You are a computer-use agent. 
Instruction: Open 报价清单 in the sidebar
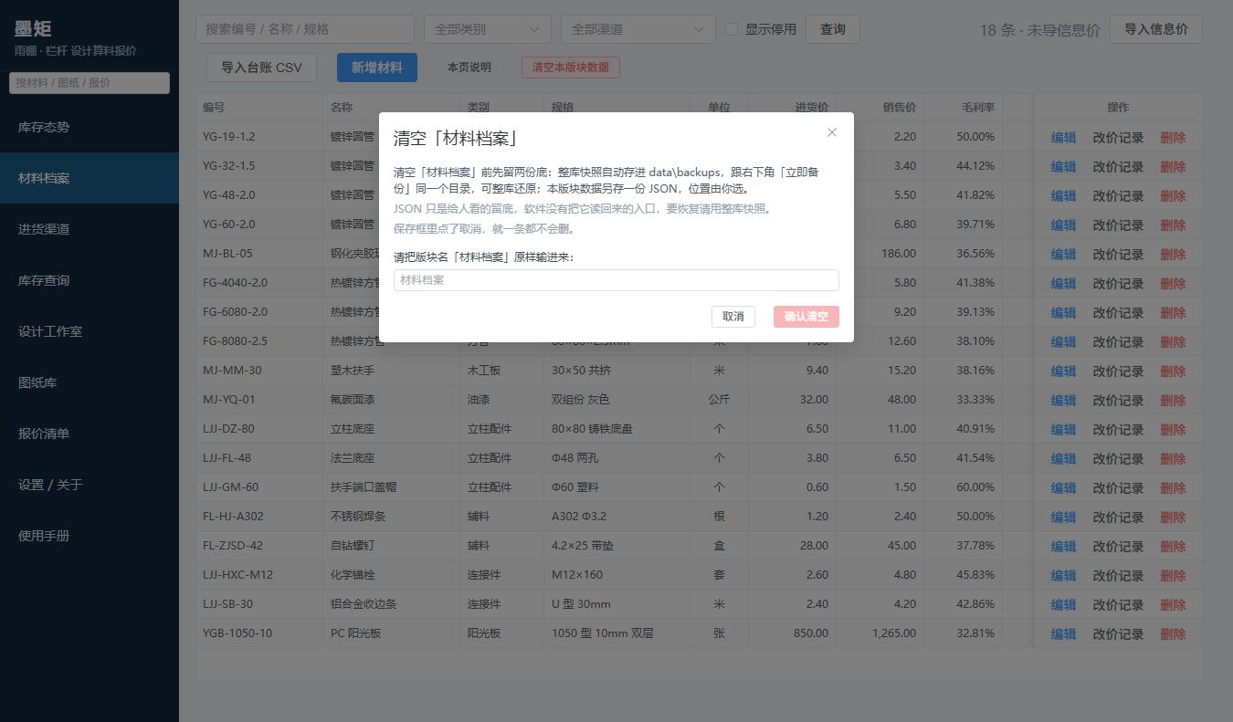coord(90,434)
